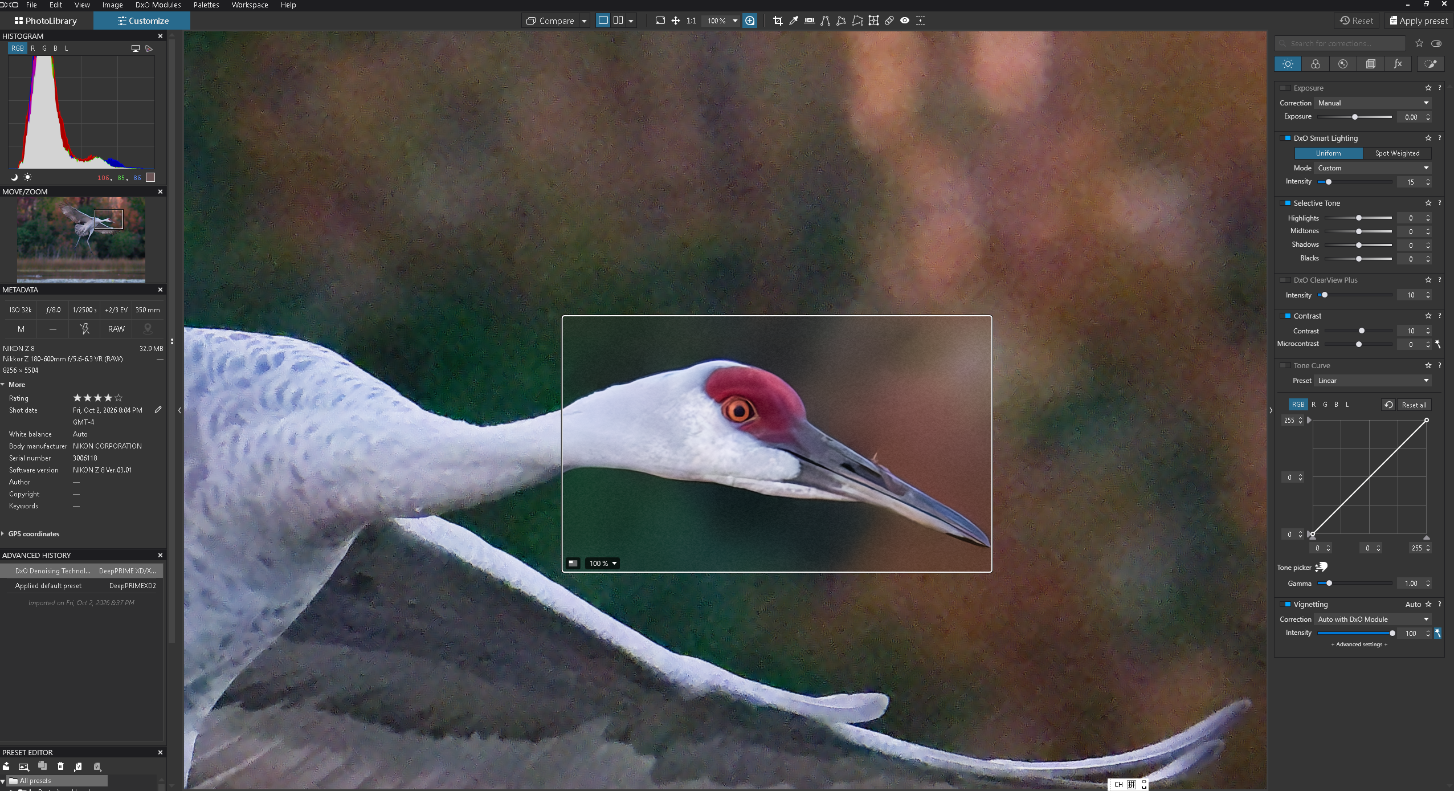Click the Contrast slider handle
Viewport: 1454px width, 791px height.
1362,331
